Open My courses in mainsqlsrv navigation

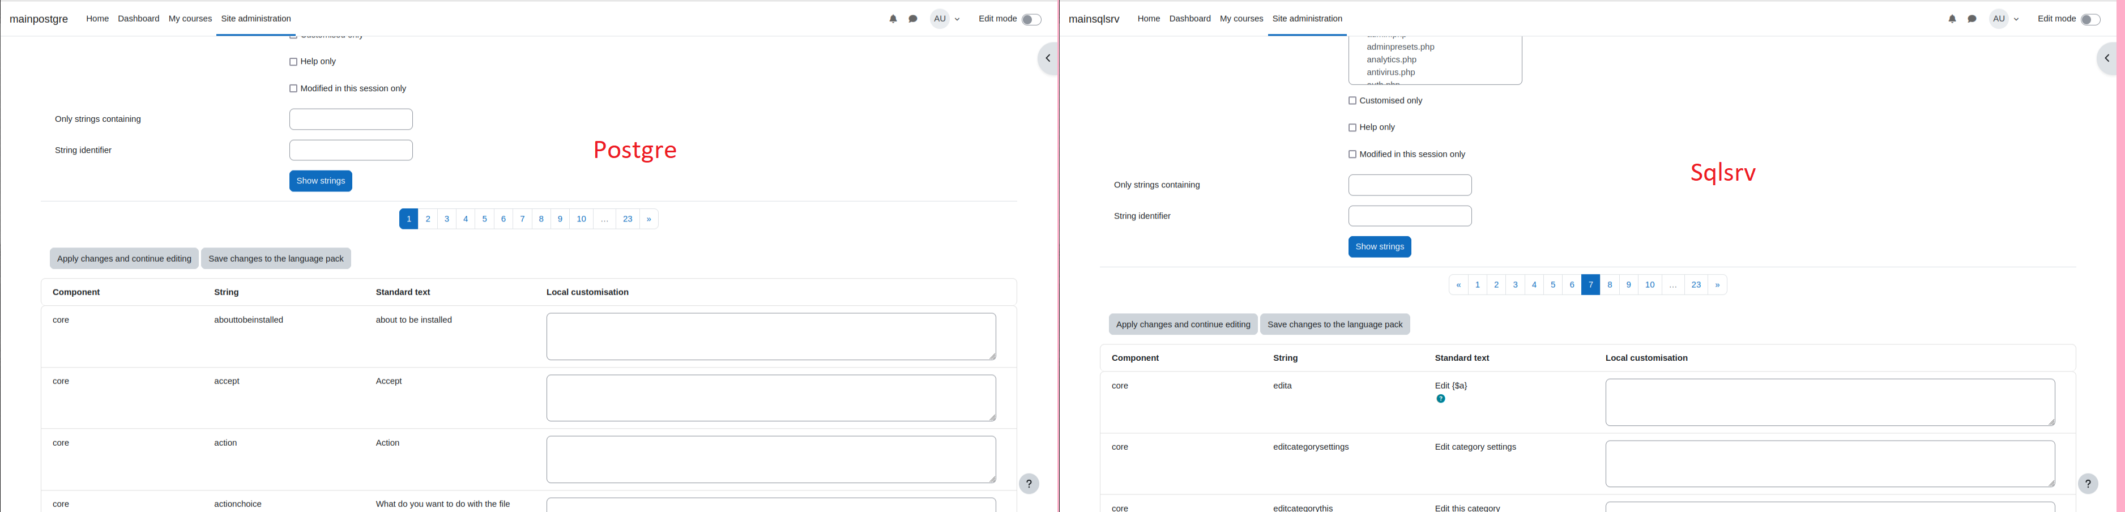[x=1241, y=18]
